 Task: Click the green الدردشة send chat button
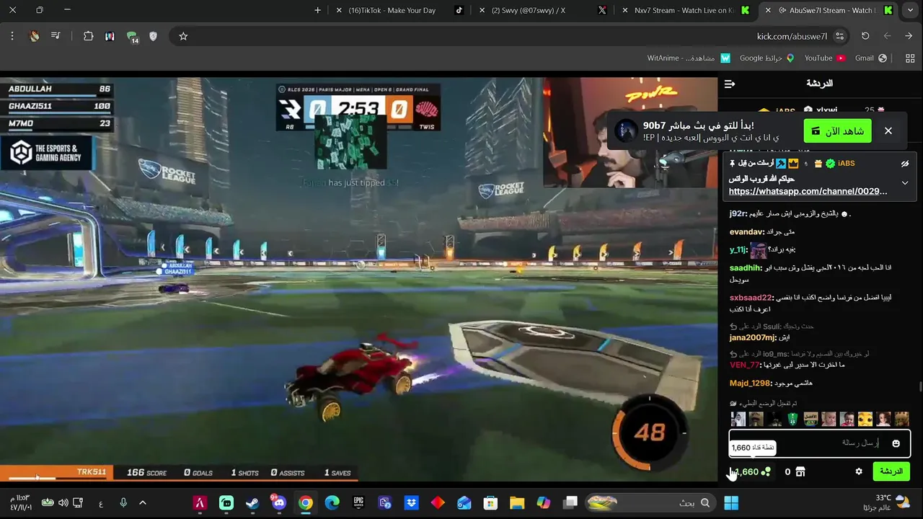tap(891, 471)
